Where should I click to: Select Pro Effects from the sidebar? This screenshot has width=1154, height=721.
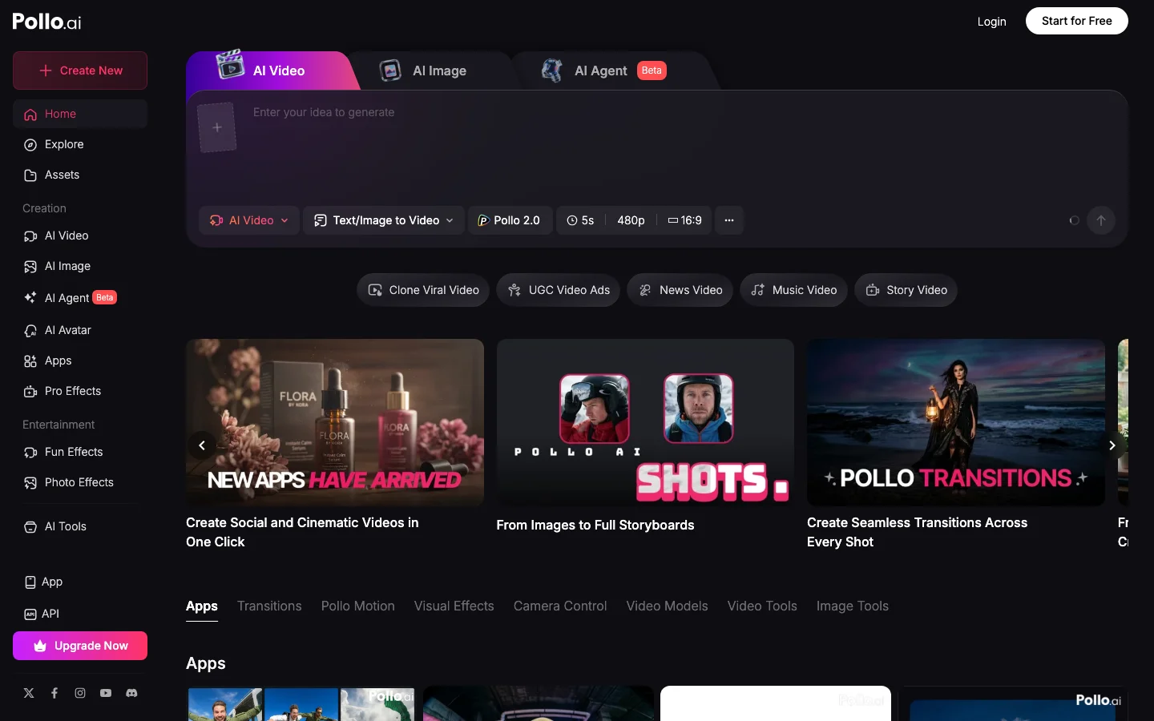click(72, 391)
